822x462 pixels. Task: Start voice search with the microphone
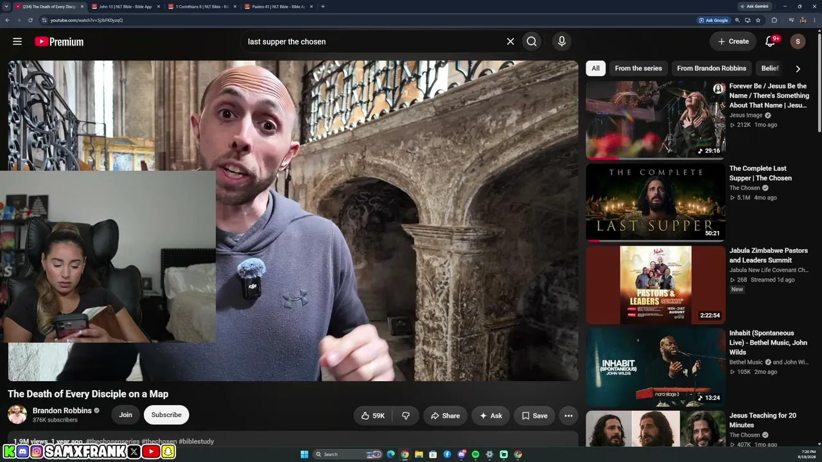pyautogui.click(x=562, y=42)
